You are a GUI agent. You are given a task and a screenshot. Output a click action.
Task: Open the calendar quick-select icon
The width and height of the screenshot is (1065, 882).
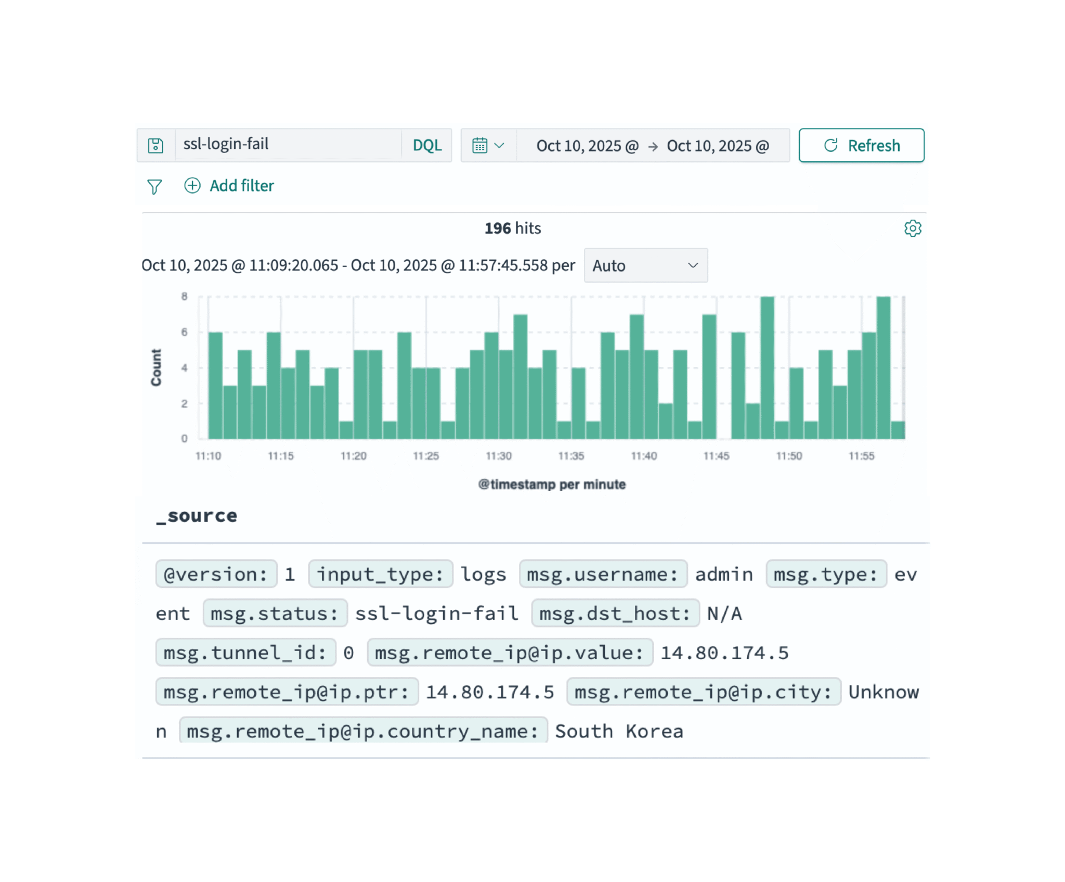tap(479, 146)
